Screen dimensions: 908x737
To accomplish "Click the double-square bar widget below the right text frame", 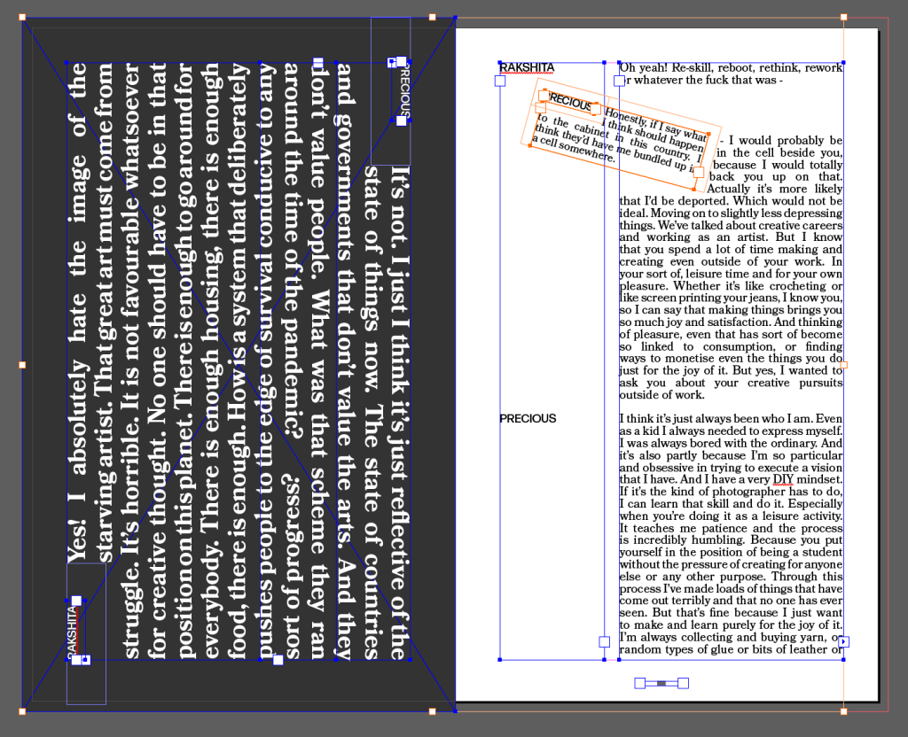I will 661,683.
